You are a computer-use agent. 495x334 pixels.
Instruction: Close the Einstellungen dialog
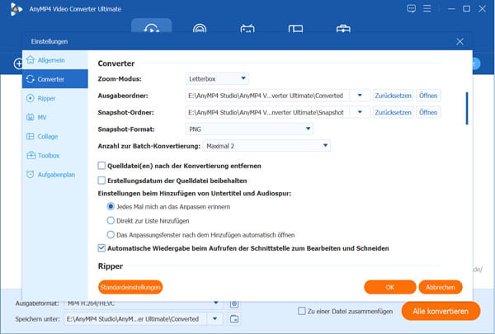[x=460, y=41]
